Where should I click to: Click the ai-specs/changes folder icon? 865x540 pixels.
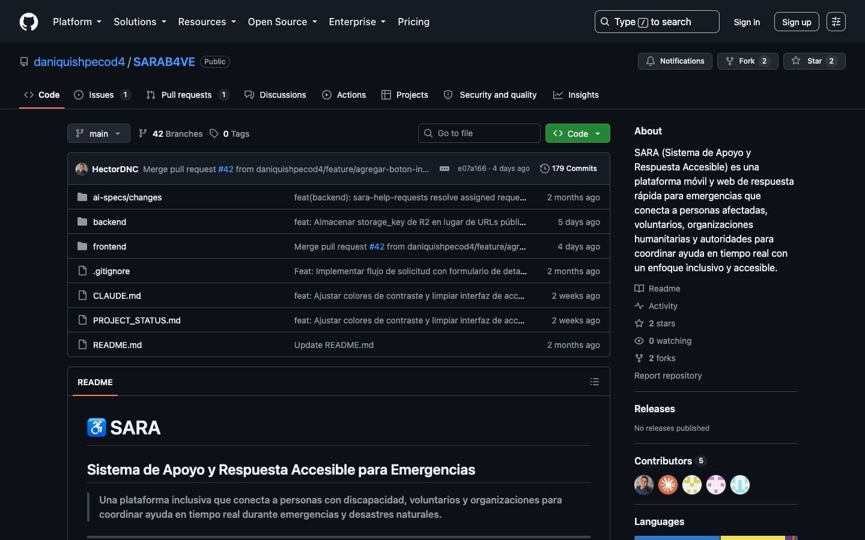pos(82,197)
